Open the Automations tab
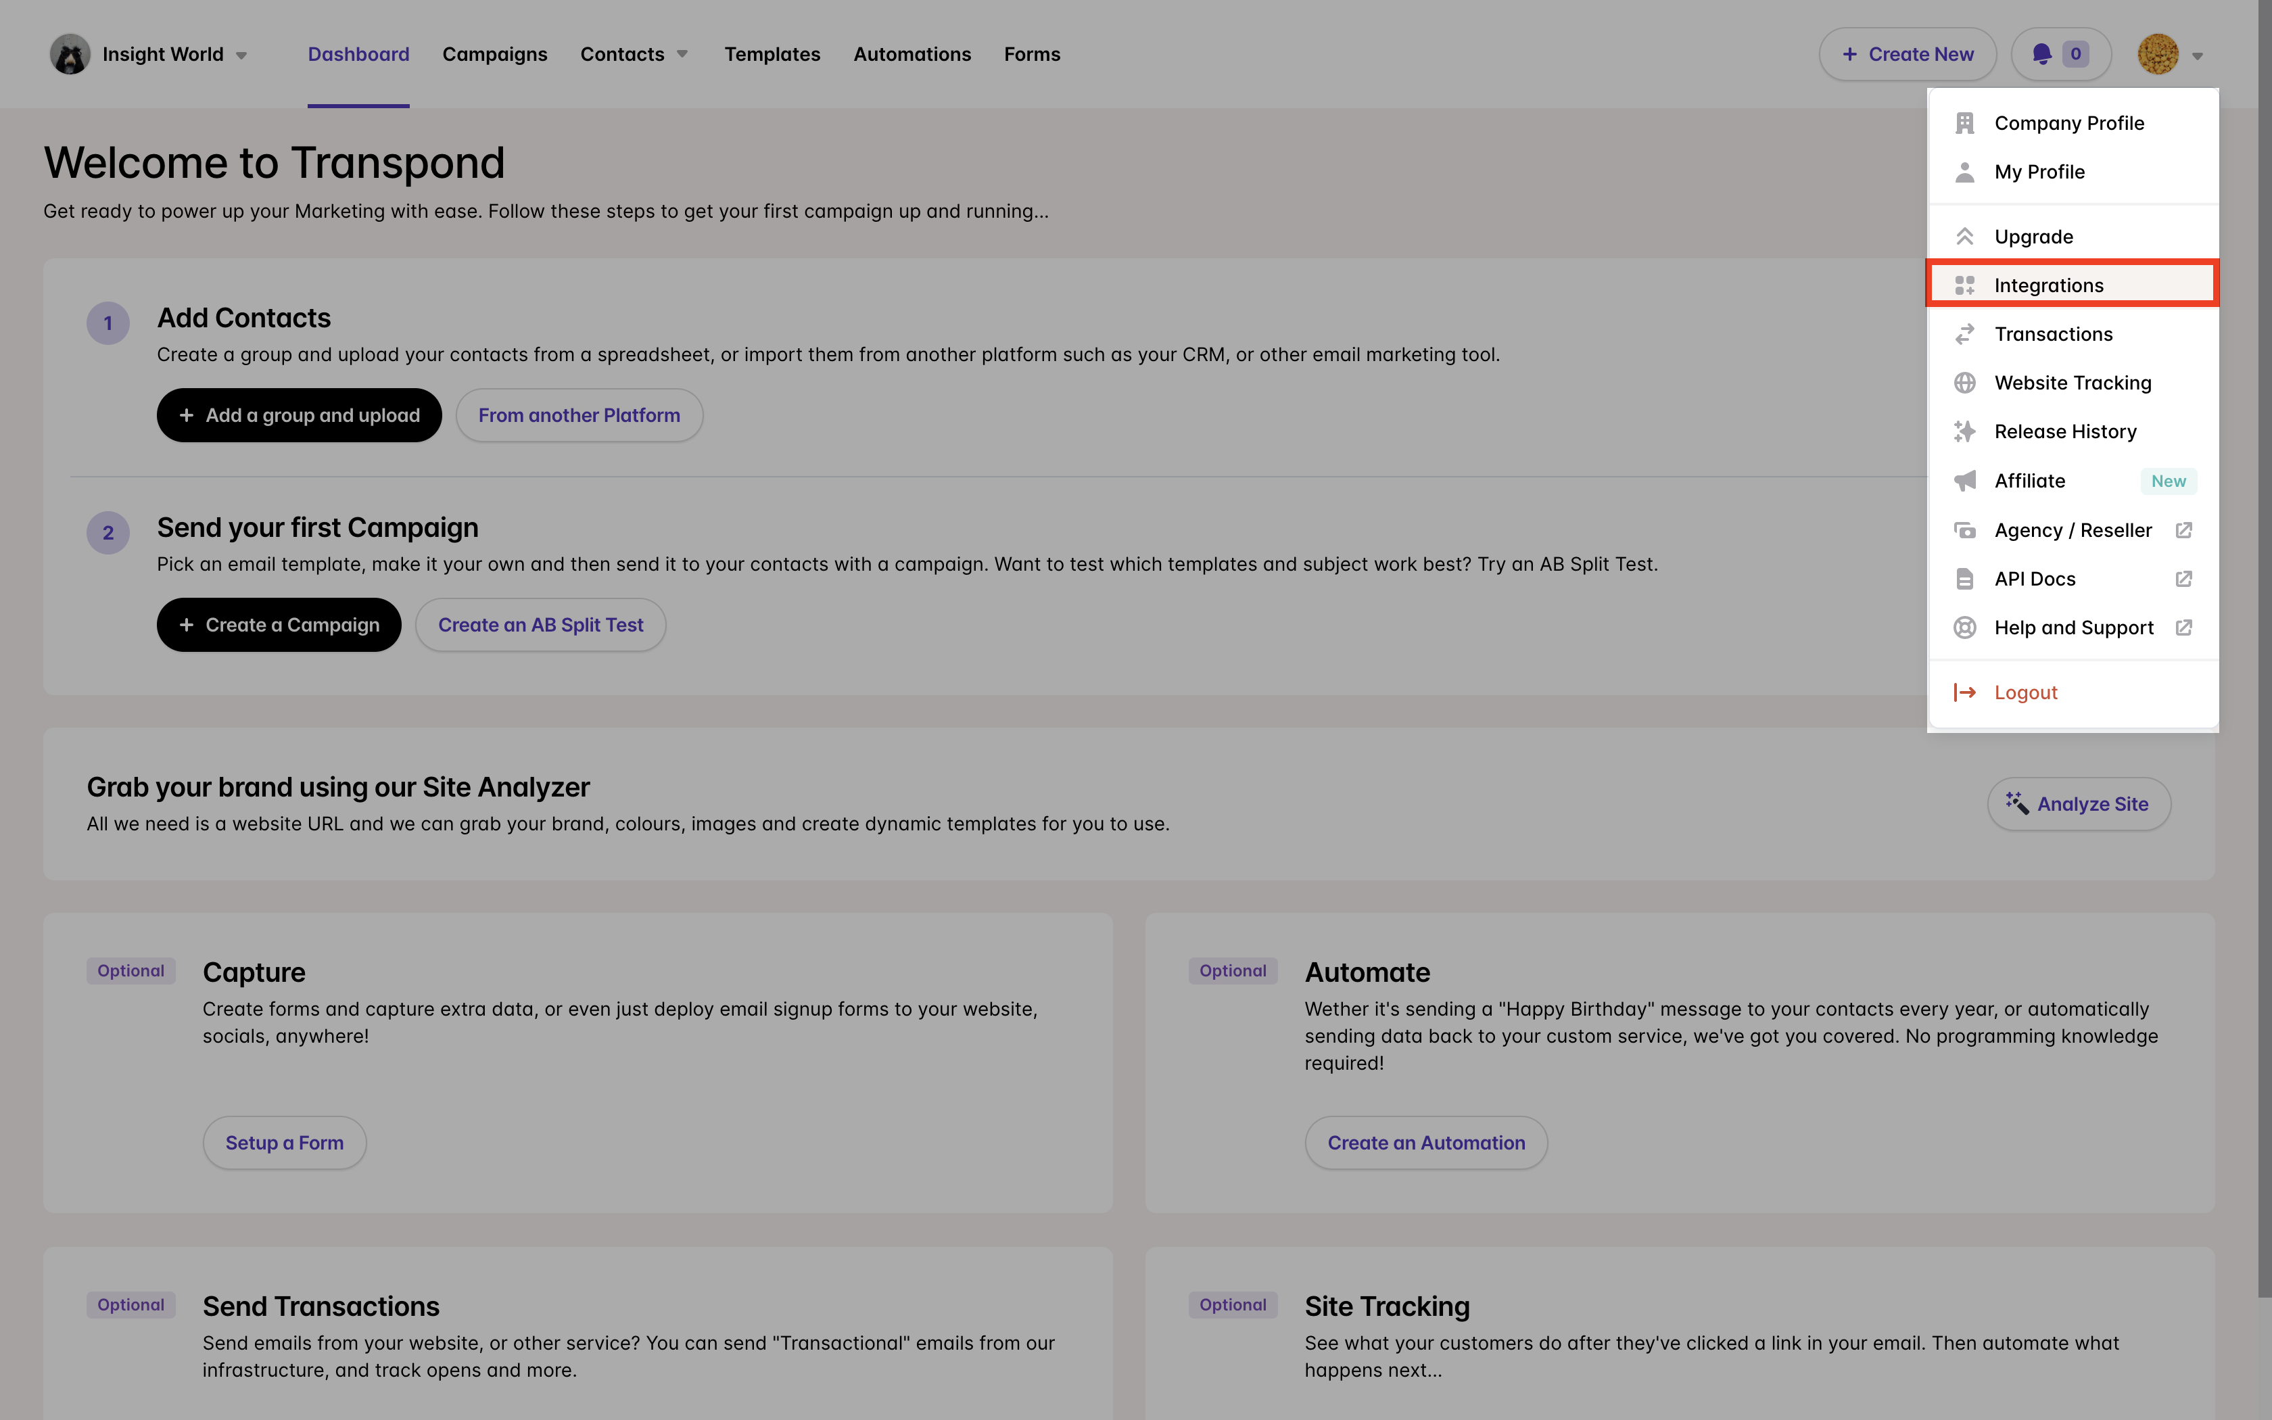The width and height of the screenshot is (2272, 1420). click(912, 55)
